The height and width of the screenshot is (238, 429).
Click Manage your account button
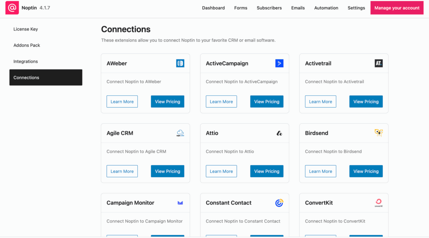397,8
